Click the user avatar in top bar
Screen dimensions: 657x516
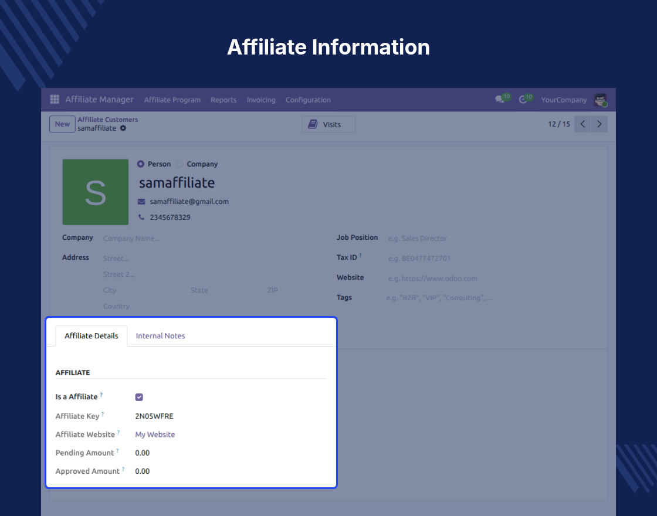tap(601, 100)
